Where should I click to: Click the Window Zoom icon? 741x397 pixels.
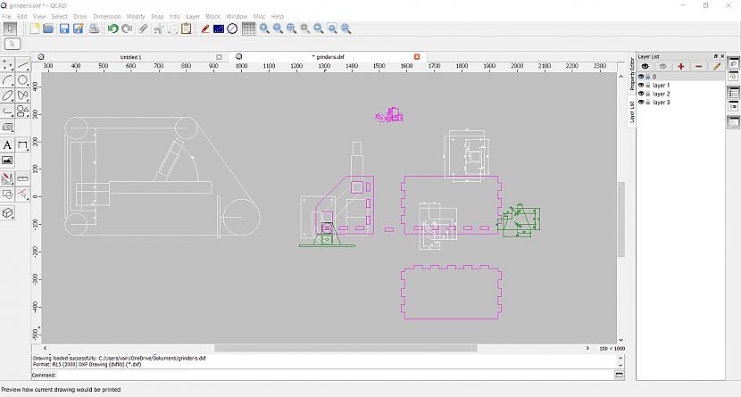point(332,29)
